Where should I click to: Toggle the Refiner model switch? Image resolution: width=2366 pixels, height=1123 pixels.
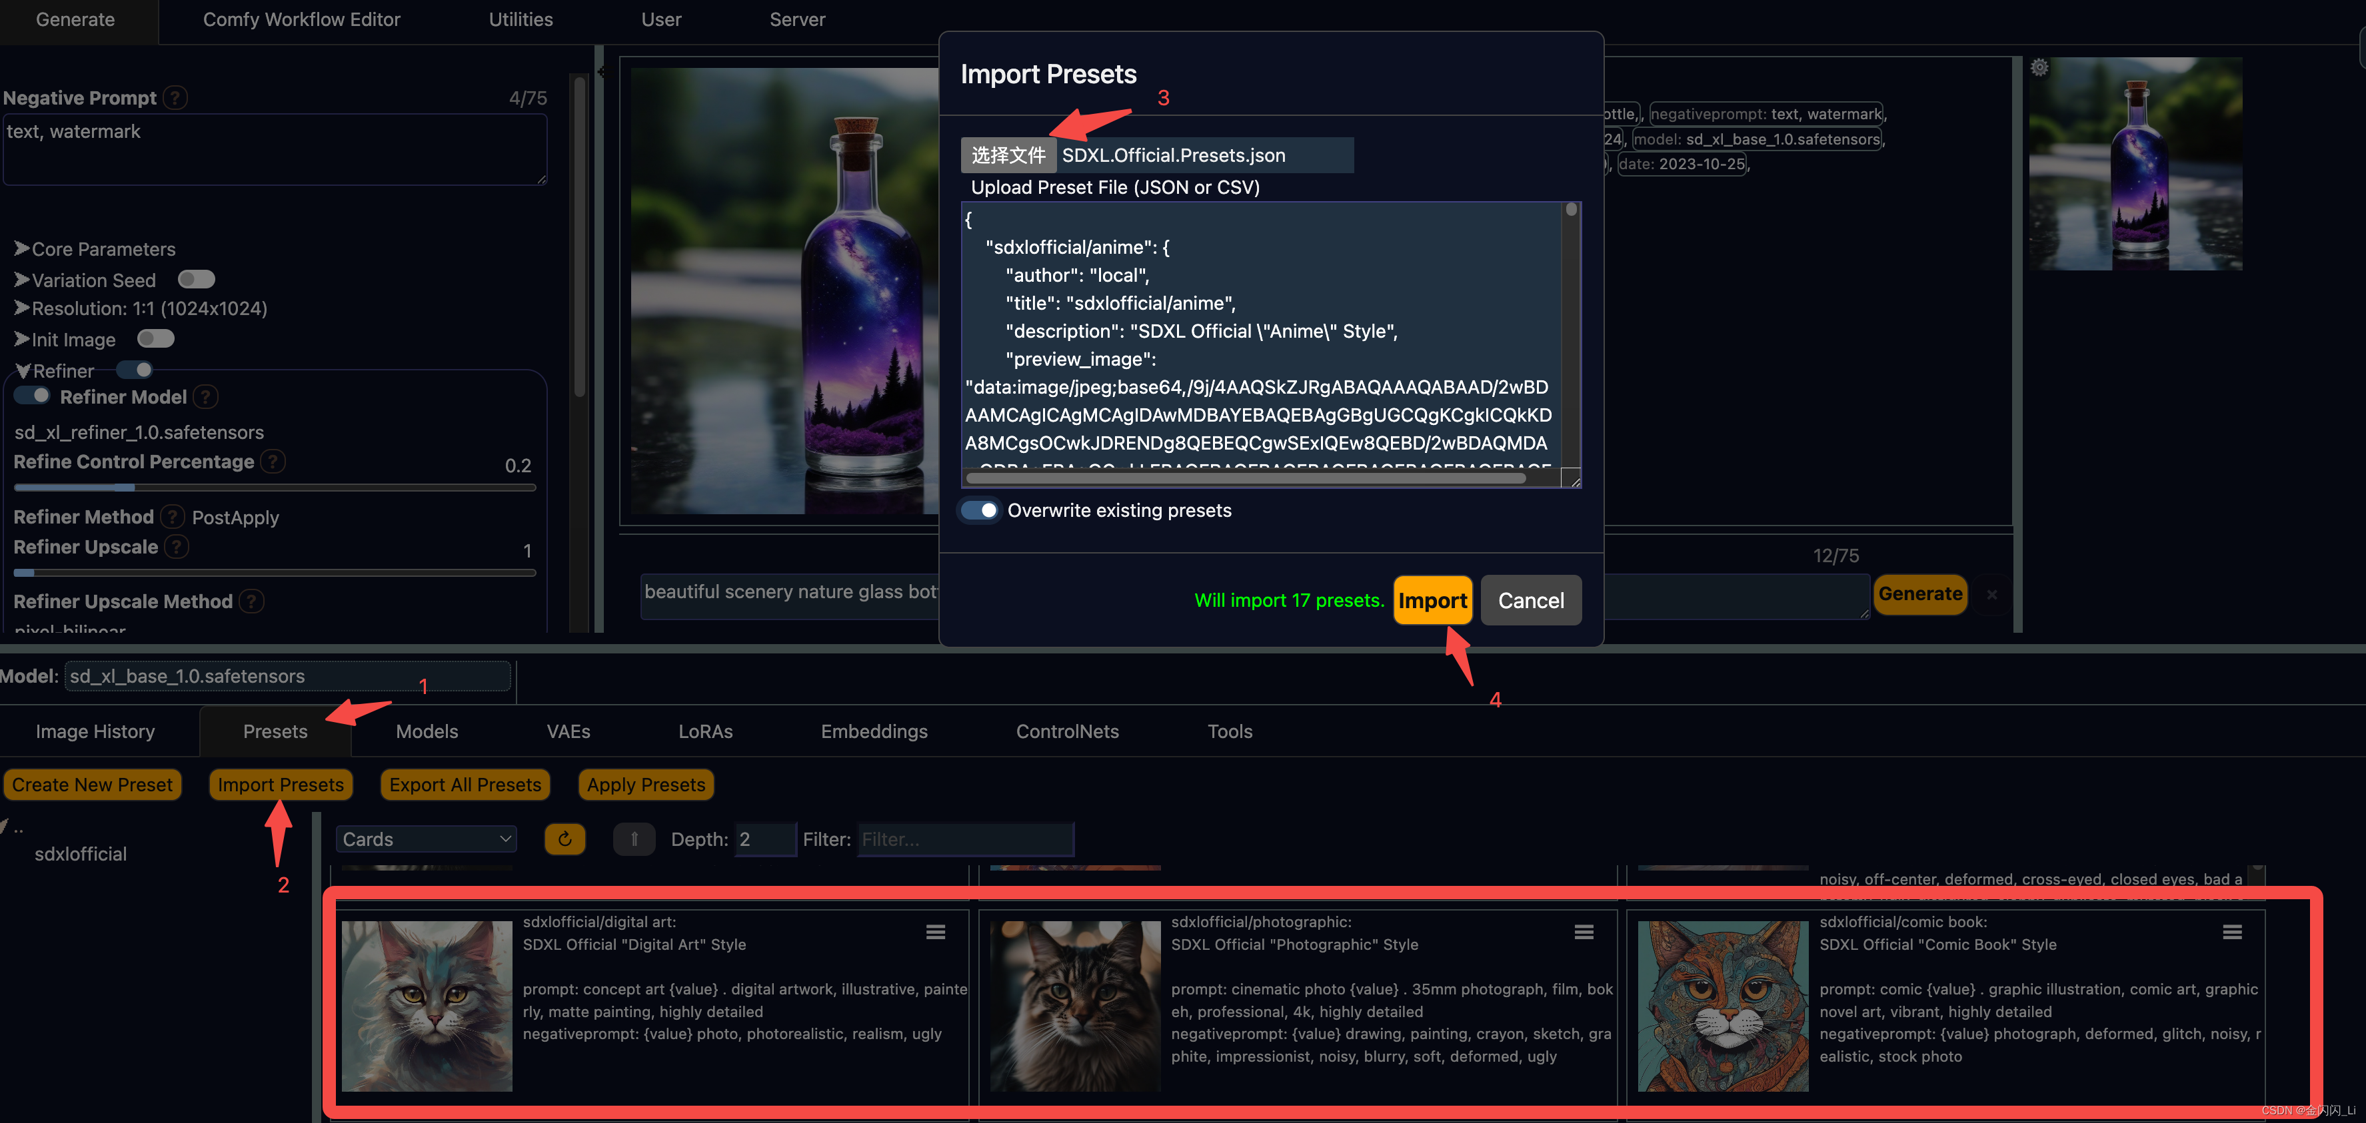tap(35, 395)
